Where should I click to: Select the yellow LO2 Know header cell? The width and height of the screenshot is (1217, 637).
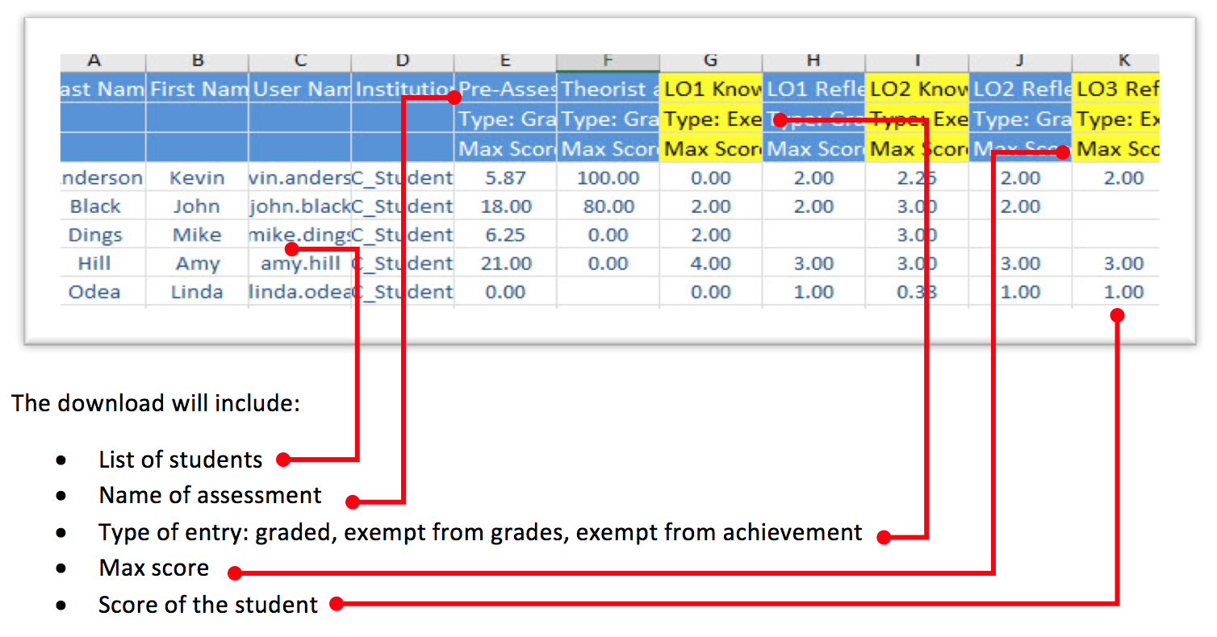917,90
